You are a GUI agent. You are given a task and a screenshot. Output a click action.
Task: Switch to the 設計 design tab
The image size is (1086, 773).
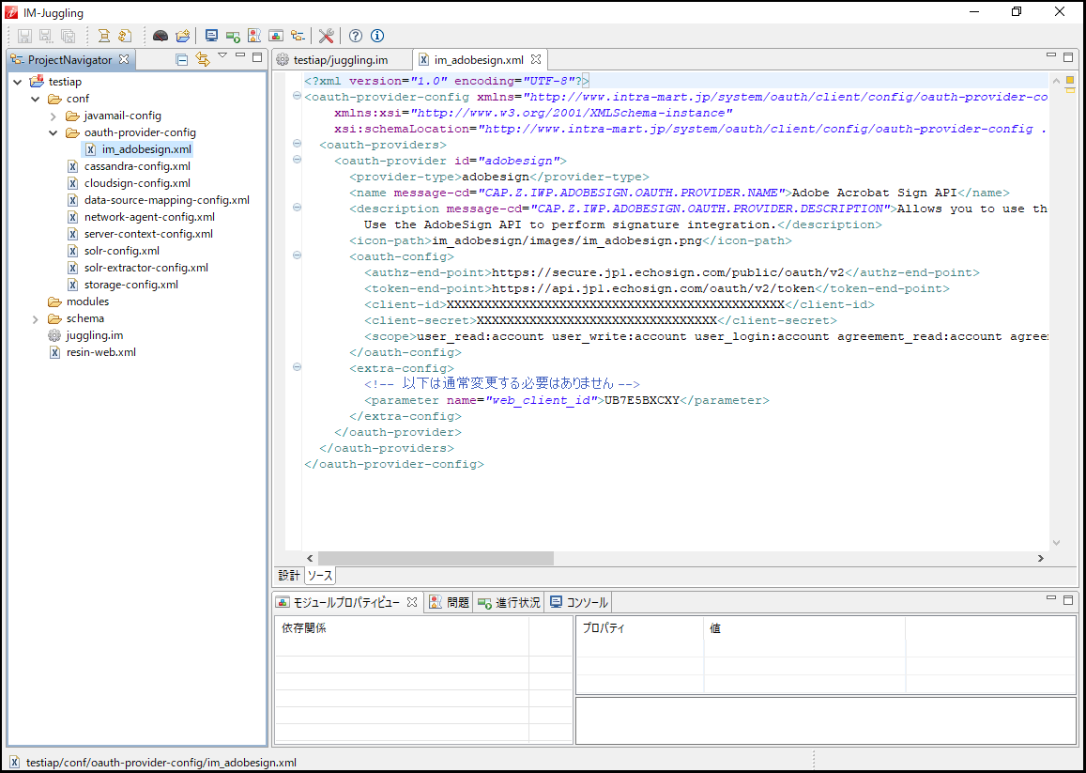[x=288, y=575]
